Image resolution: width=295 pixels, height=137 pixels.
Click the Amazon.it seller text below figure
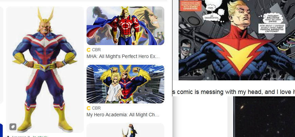click(21, 136)
